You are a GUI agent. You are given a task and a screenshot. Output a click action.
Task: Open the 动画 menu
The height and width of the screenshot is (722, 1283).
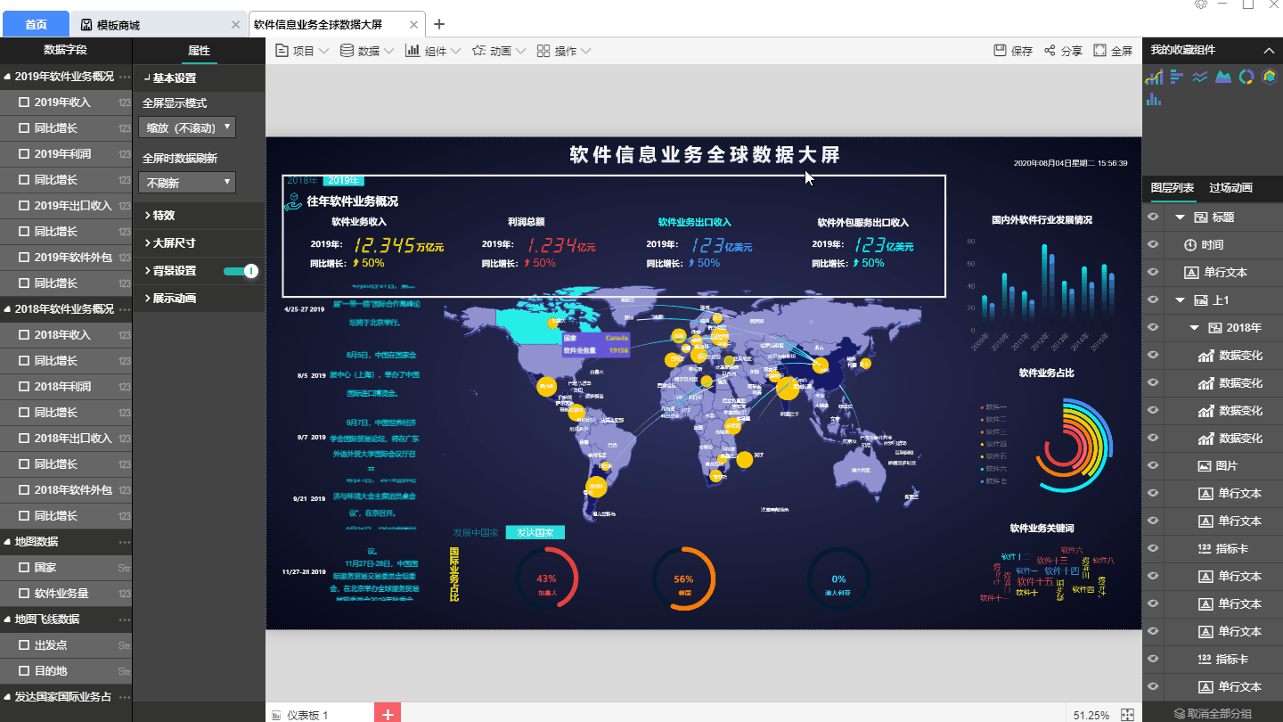point(499,51)
